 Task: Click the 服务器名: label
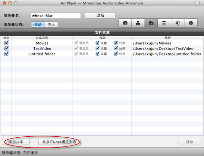(12, 16)
